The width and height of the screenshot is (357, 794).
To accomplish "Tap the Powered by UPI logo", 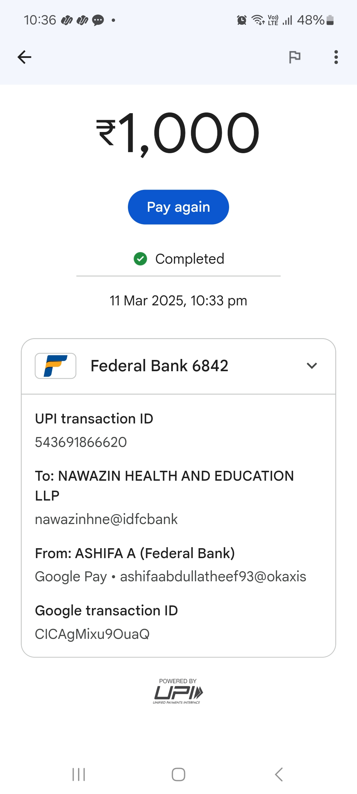I will click(178, 691).
